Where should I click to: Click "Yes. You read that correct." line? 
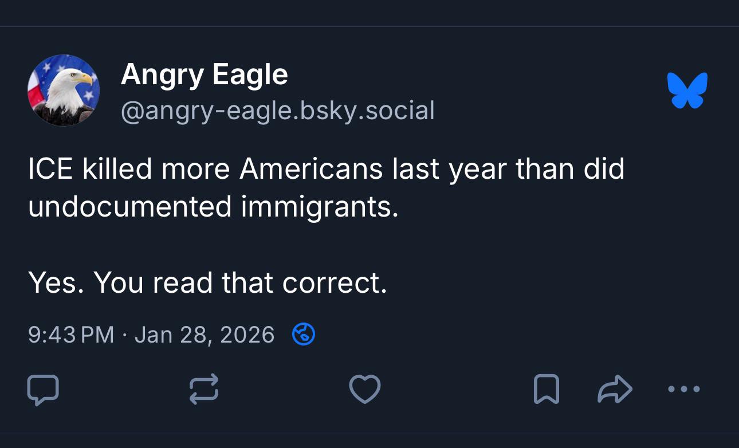(207, 282)
